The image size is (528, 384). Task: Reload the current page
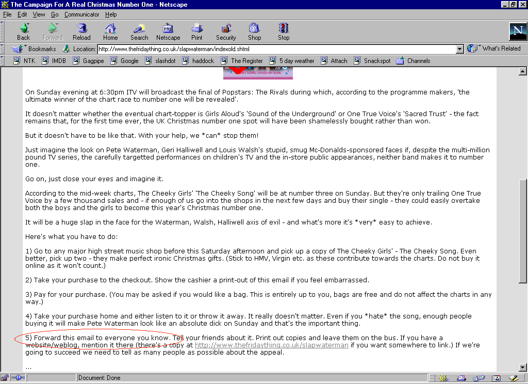81,32
